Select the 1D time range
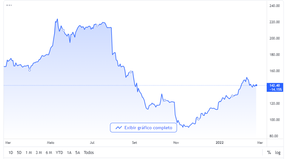 tap(11, 153)
